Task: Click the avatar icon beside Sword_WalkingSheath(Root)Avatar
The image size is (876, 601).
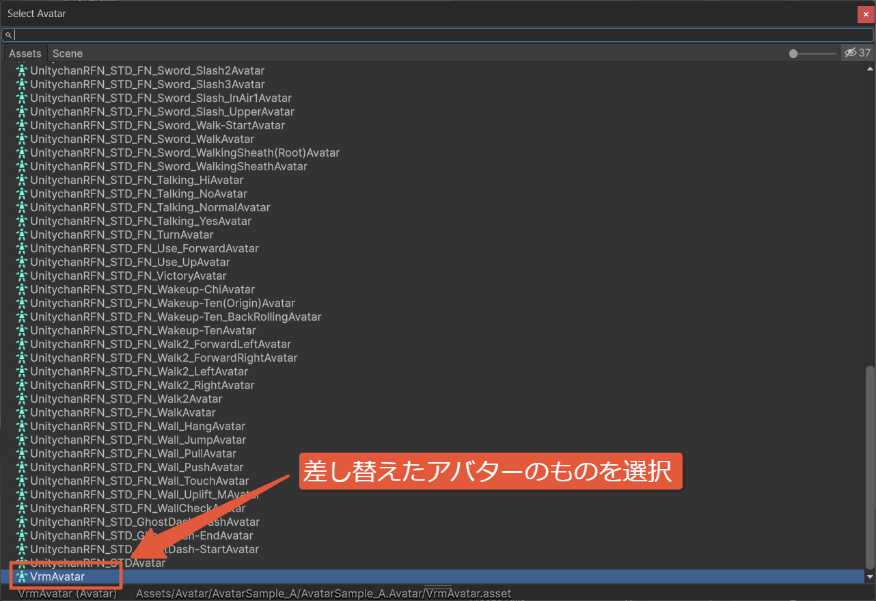Action: (x=22, y=152)
